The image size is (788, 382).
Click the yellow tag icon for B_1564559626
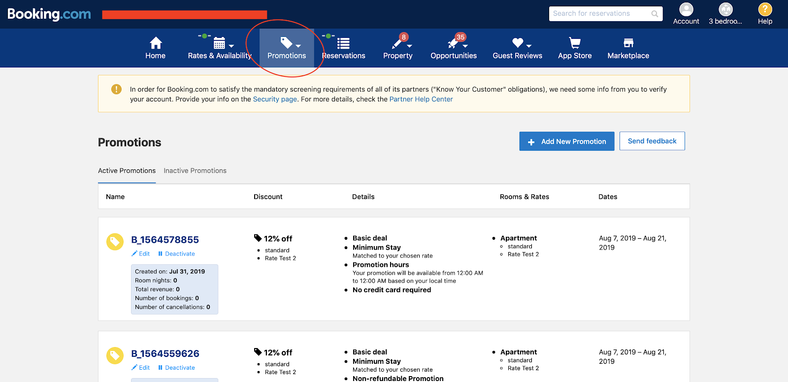tap(115, 355)
